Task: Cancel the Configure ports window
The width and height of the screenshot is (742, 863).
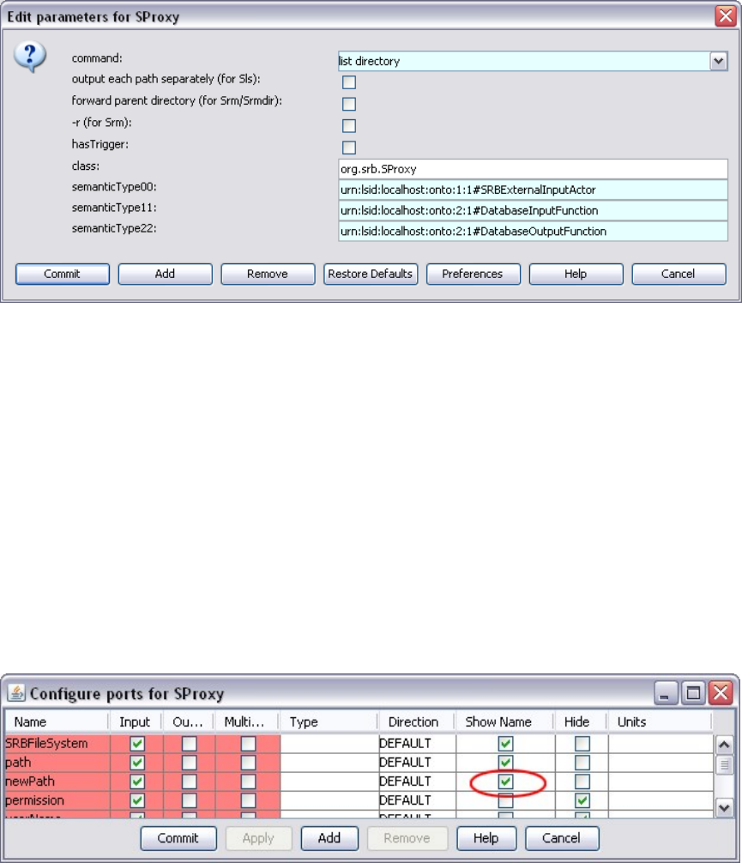Action: (562, 838)
